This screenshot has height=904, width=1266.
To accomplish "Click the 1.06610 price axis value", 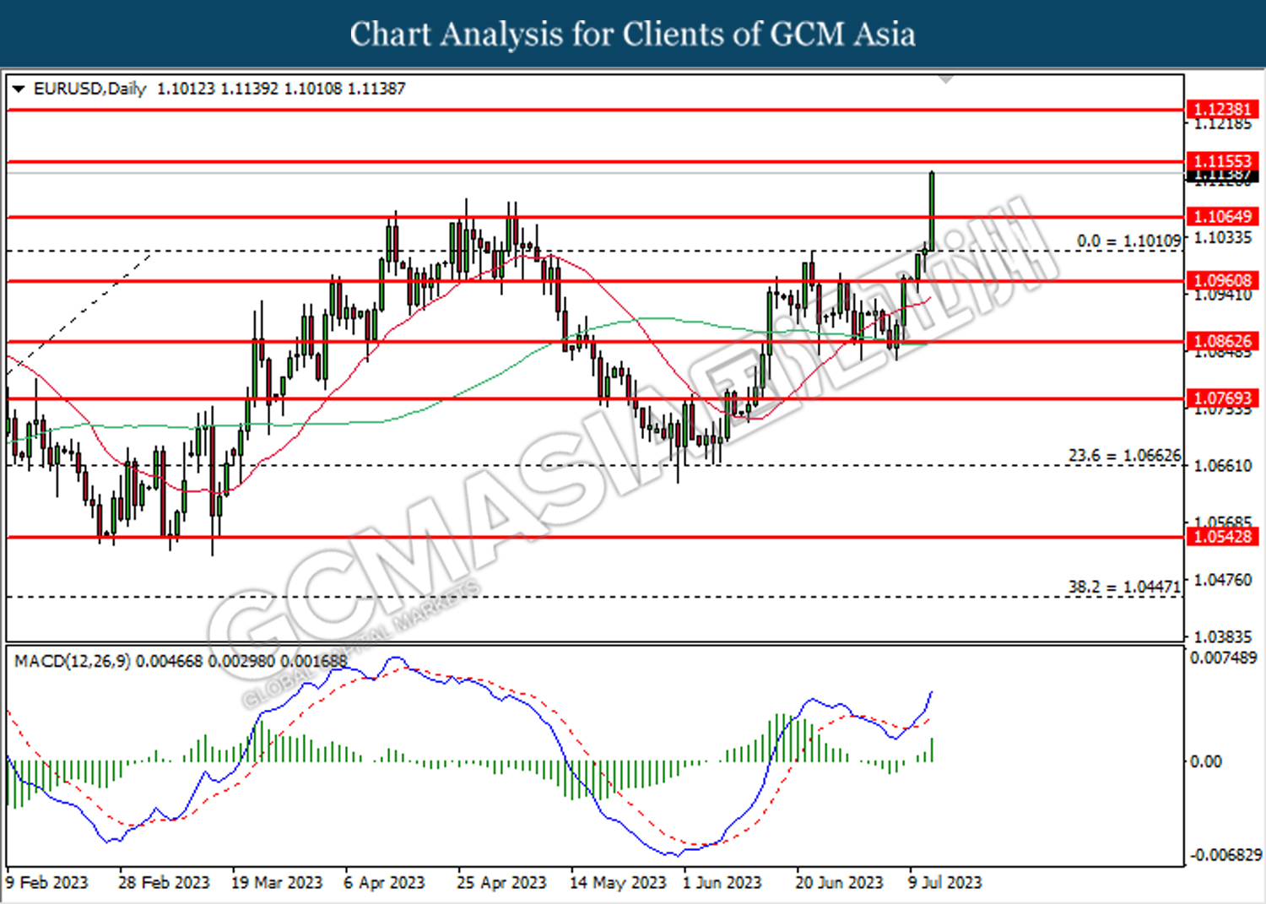I will (x=1223, y=466).
